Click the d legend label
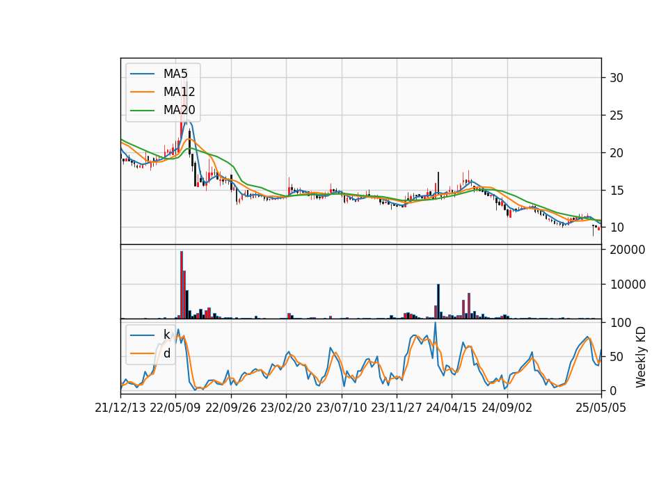Image resolution: width=668 pixels, height=480 pixels. coord(166,353)
